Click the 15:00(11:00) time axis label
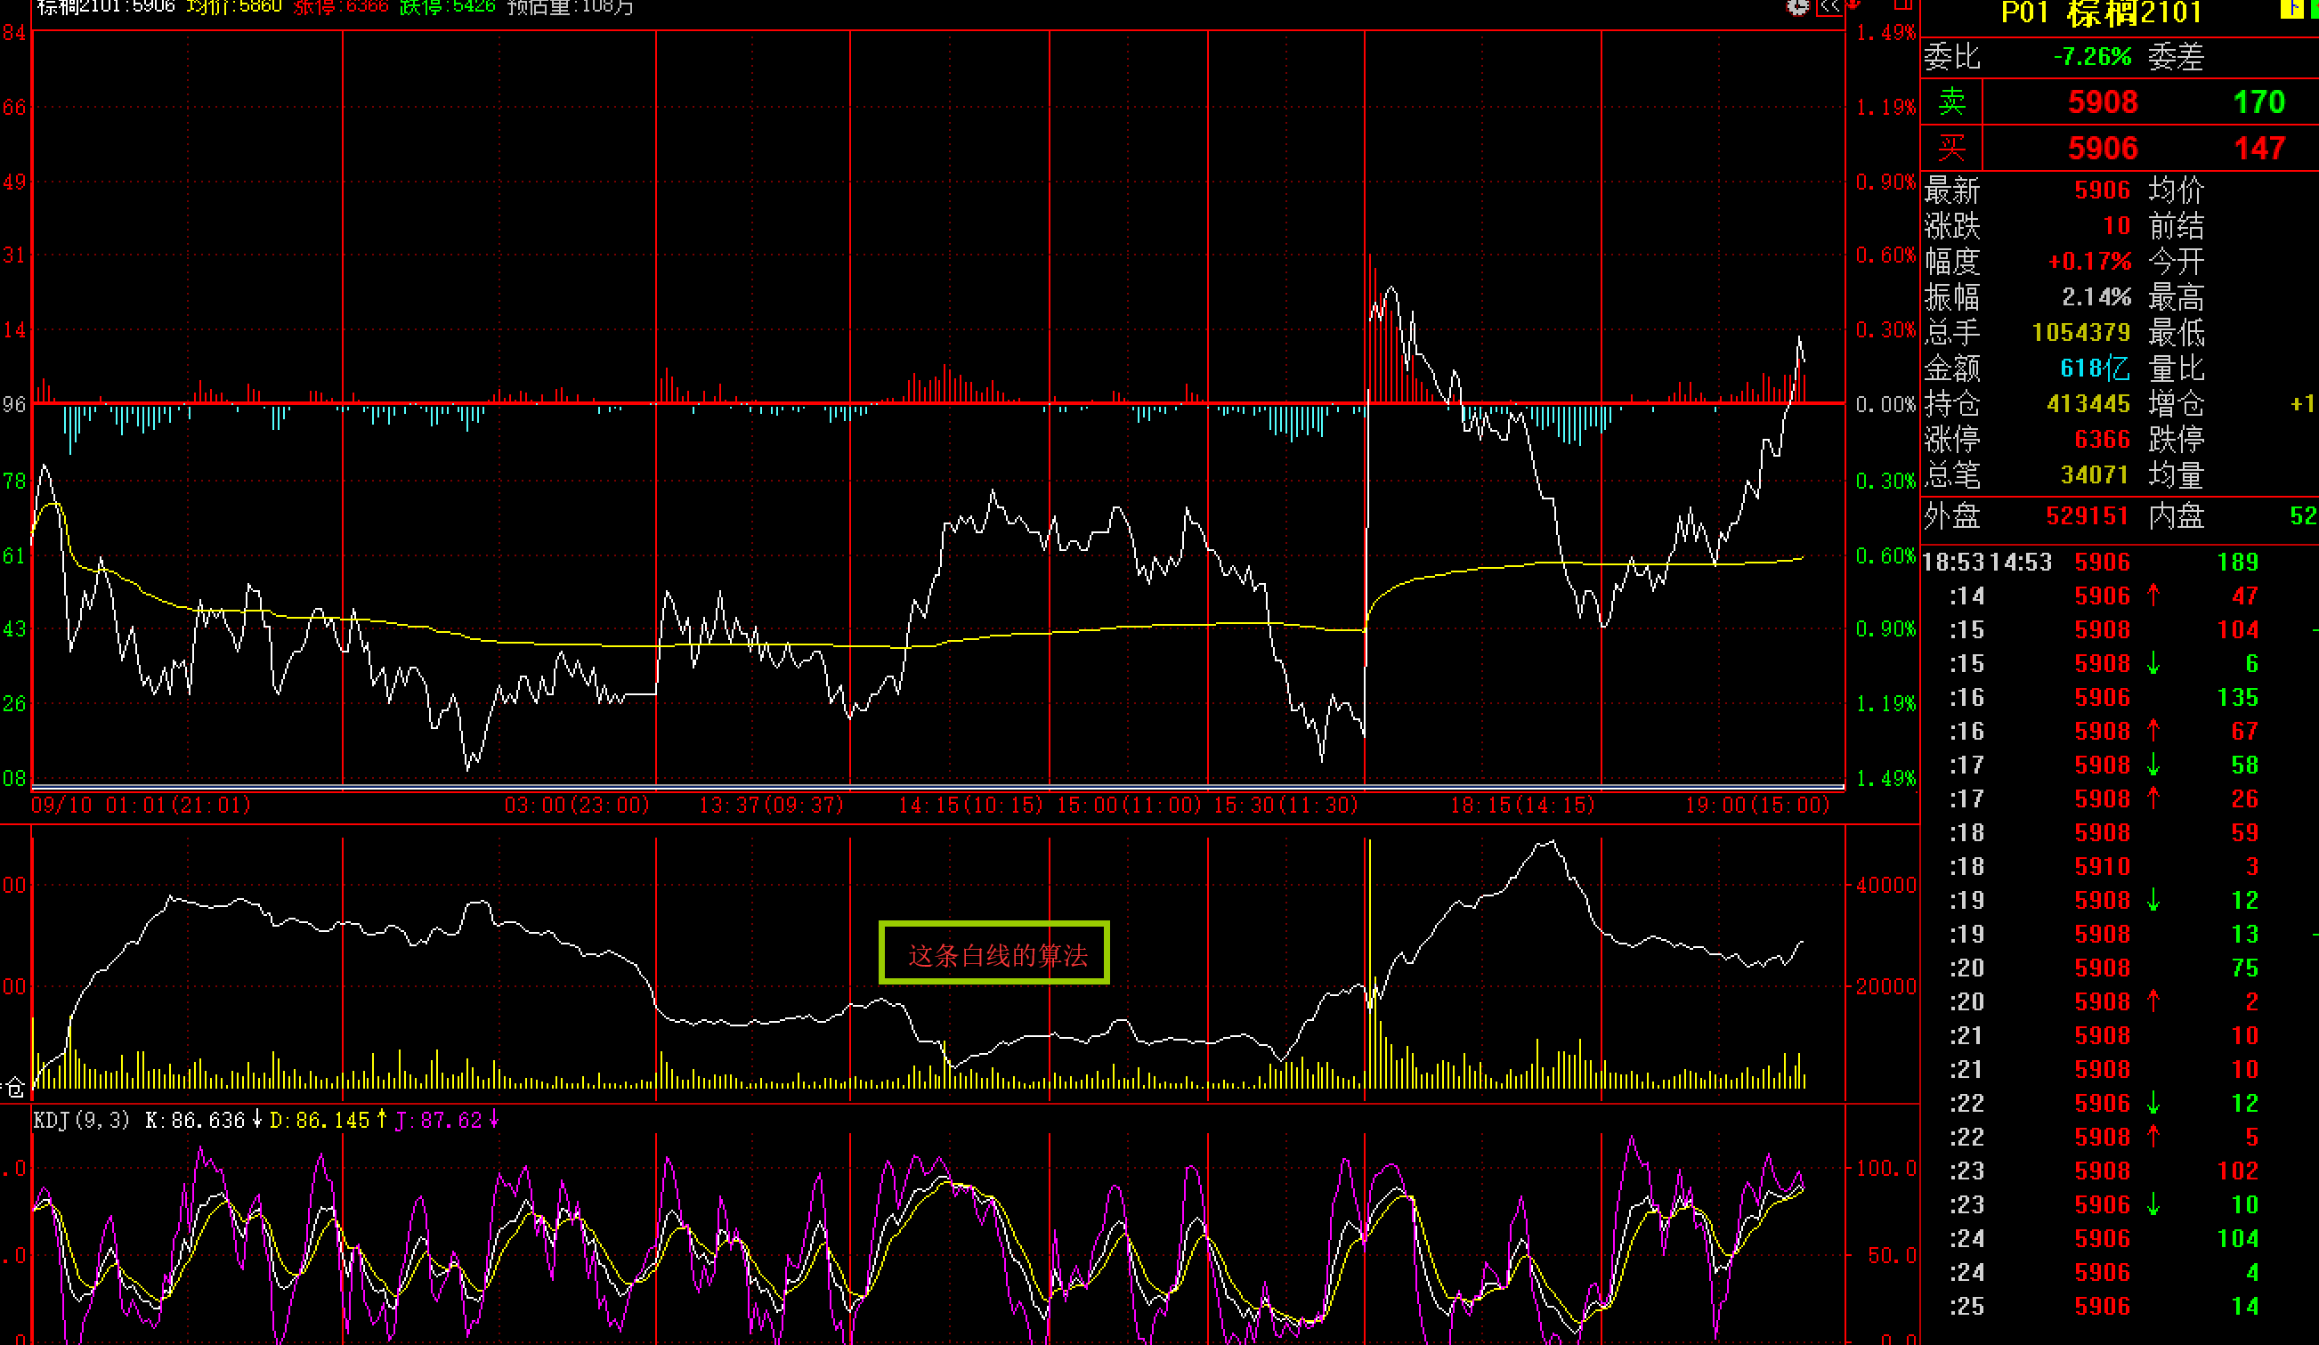 point(1129,805)
